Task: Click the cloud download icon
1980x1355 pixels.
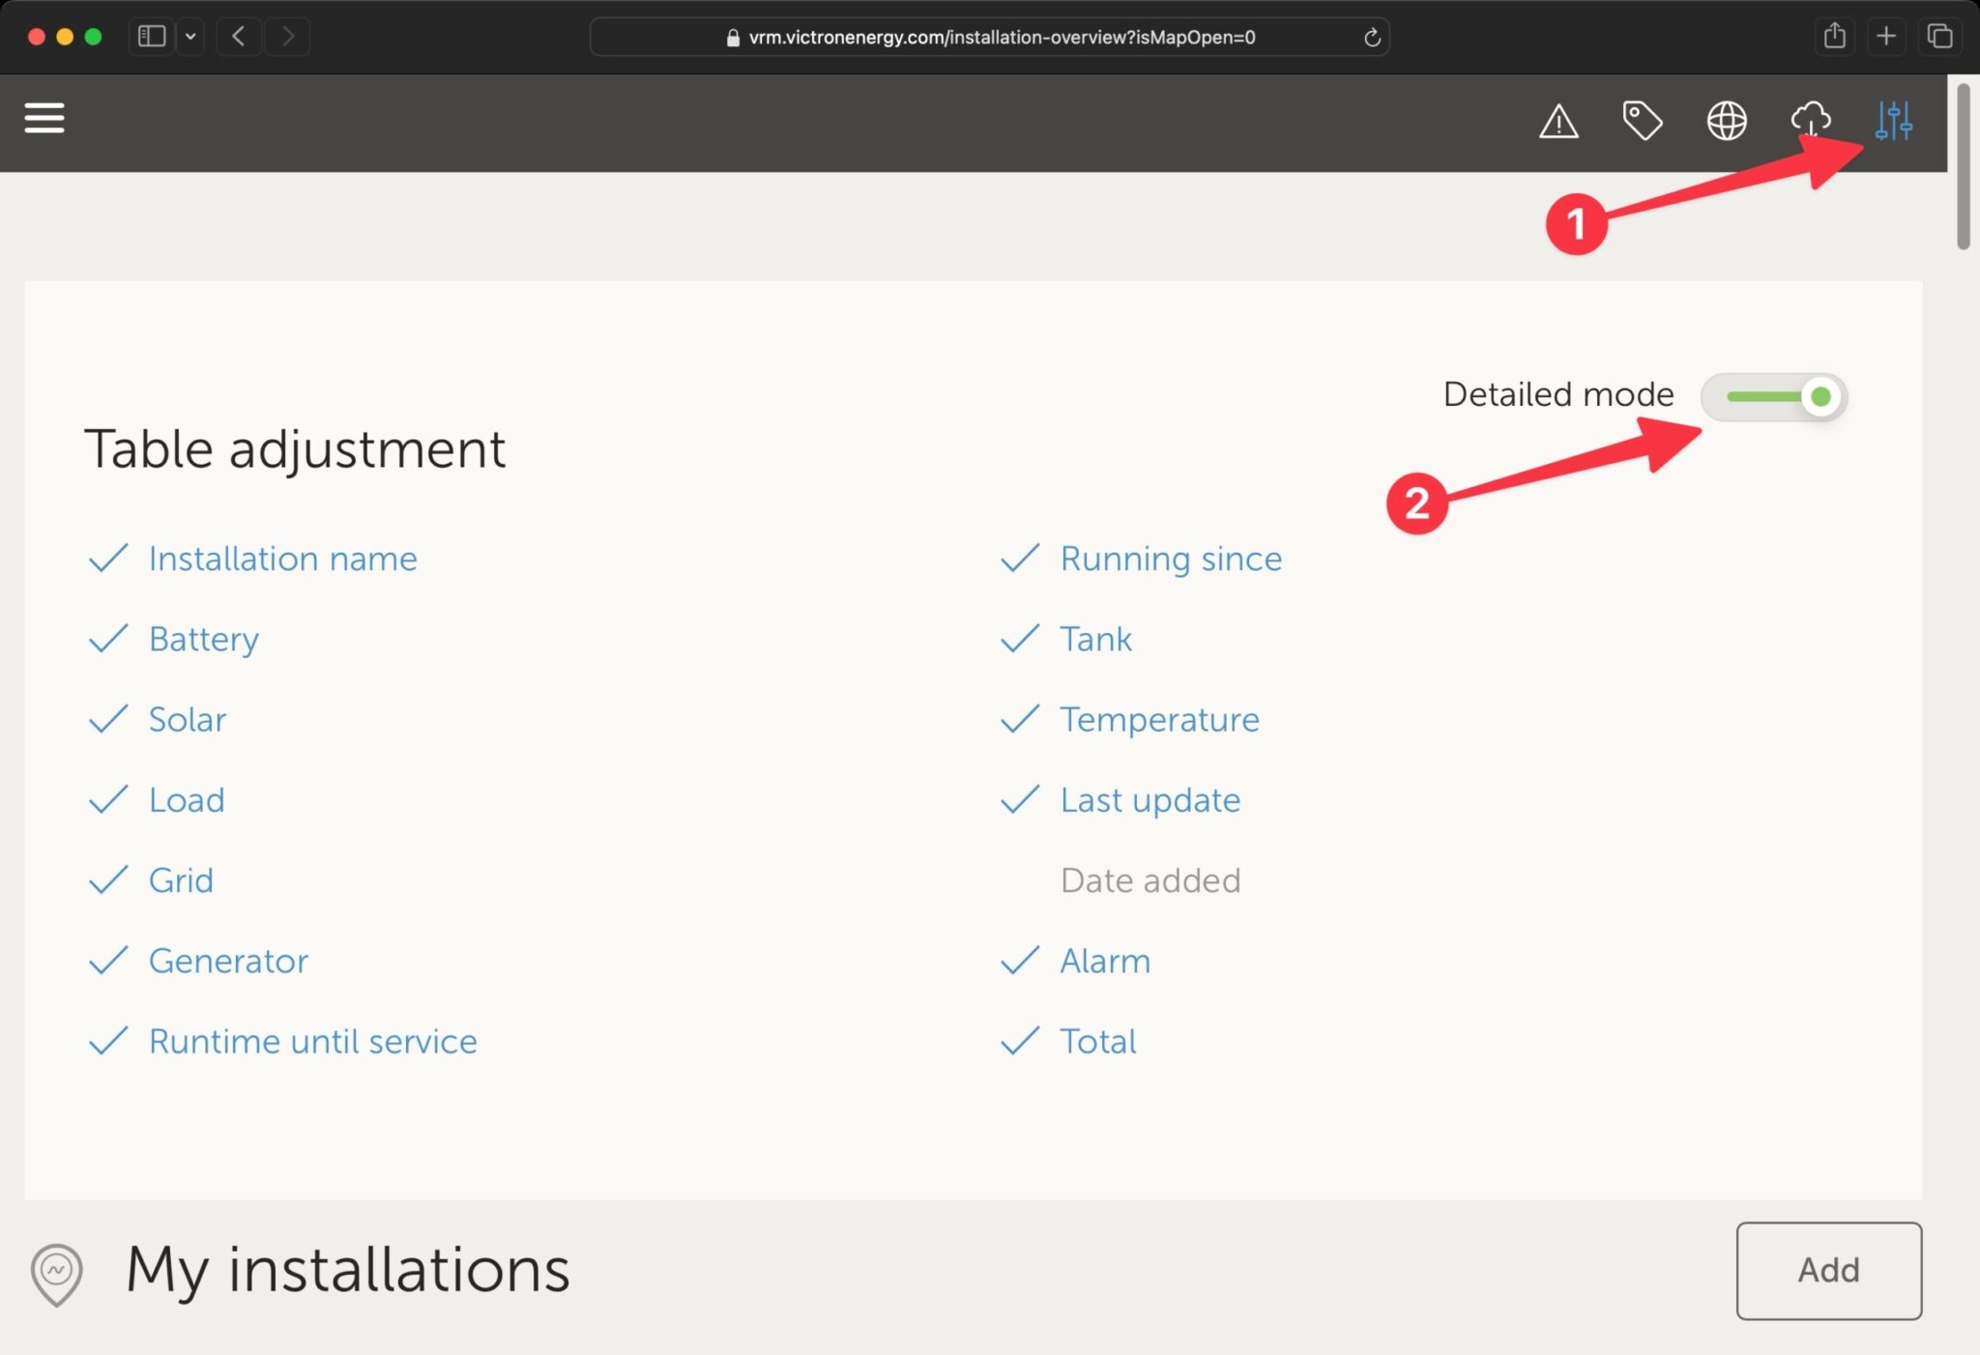Action: (x=1810, y=121)
